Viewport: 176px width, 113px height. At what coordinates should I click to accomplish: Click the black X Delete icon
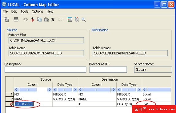[x=53, y=20]
